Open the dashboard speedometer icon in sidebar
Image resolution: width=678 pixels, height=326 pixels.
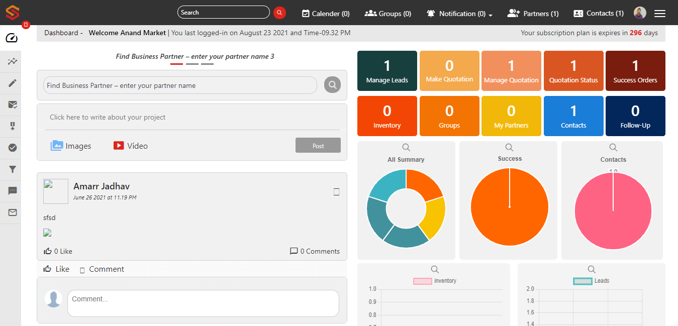tap(11, 38)
